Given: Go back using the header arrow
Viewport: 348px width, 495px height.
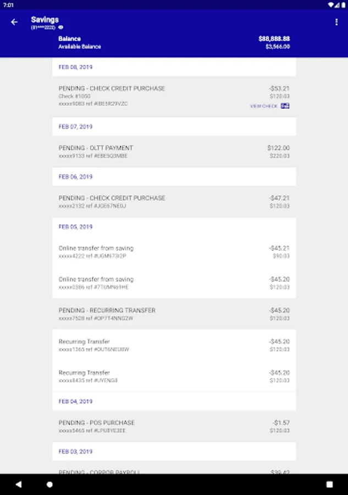Looking at the screenshot, I should (14, 22).
